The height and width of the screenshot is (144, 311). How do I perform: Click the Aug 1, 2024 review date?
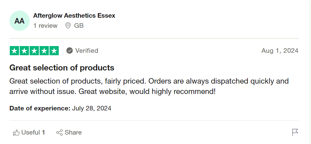(x=280, y=51)
